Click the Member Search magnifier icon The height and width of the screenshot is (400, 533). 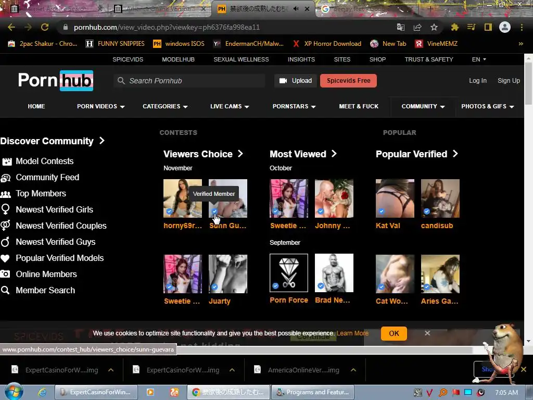(x=5, y=290)
